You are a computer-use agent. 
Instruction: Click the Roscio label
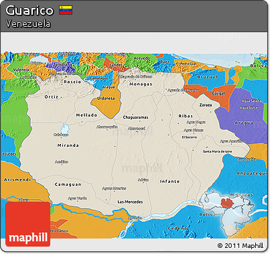click(72, 82)
